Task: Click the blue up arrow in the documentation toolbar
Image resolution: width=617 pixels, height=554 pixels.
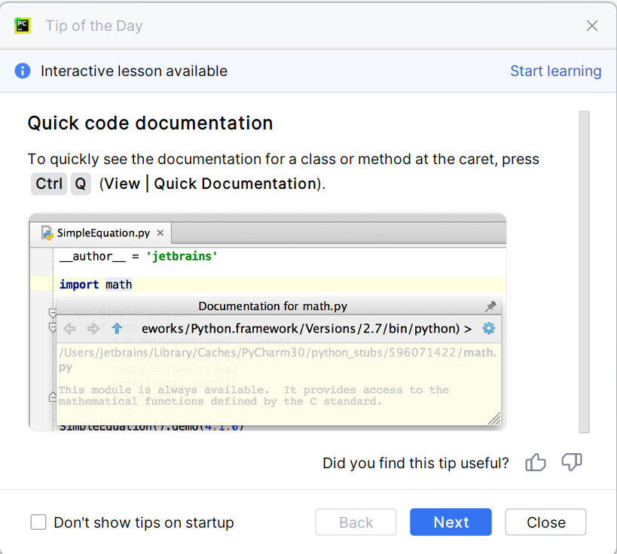Action: [x=117, y=328]
